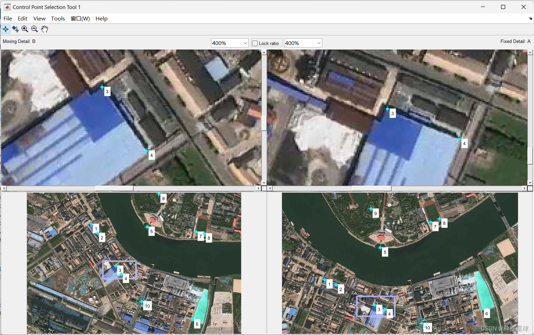Click the dock arrow at menu bar end
Viewport: 534px width, 335px height.
click(530, 19)
